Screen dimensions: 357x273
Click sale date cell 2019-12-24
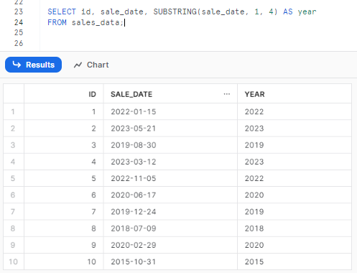tap(170, 212)
